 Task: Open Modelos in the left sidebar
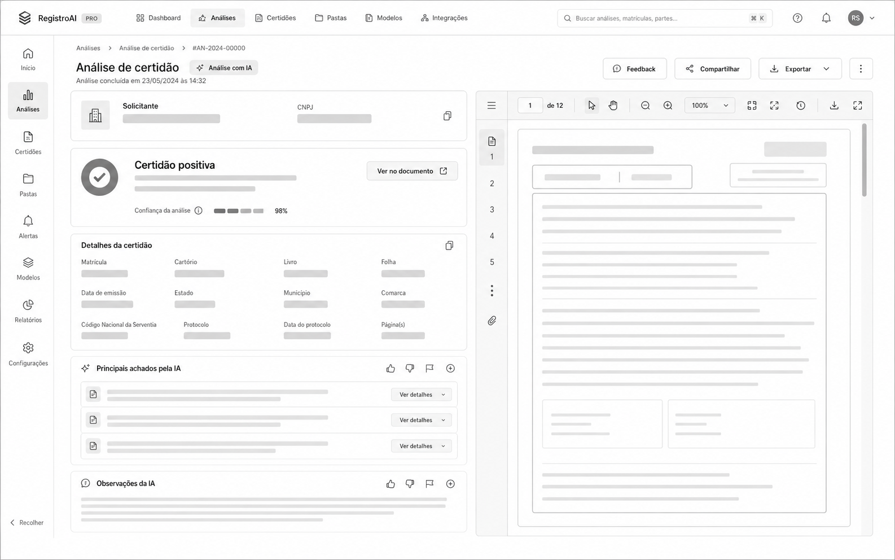tap(28, 269)
